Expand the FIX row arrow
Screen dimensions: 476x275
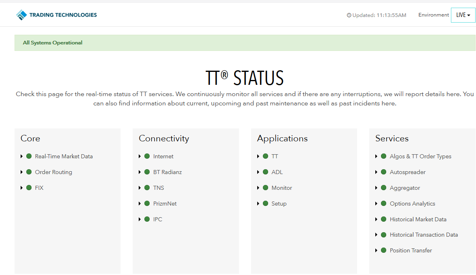[x=21, y=188]
